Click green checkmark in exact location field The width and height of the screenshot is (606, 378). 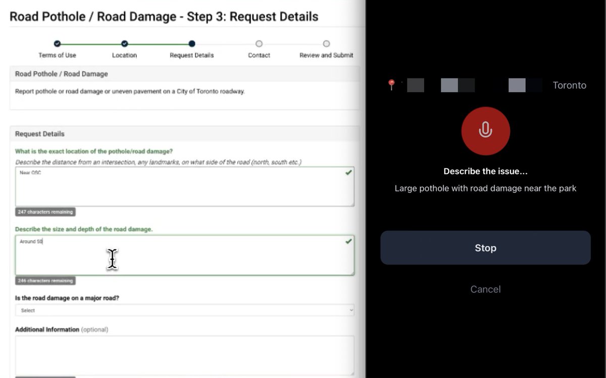(348, 172)
